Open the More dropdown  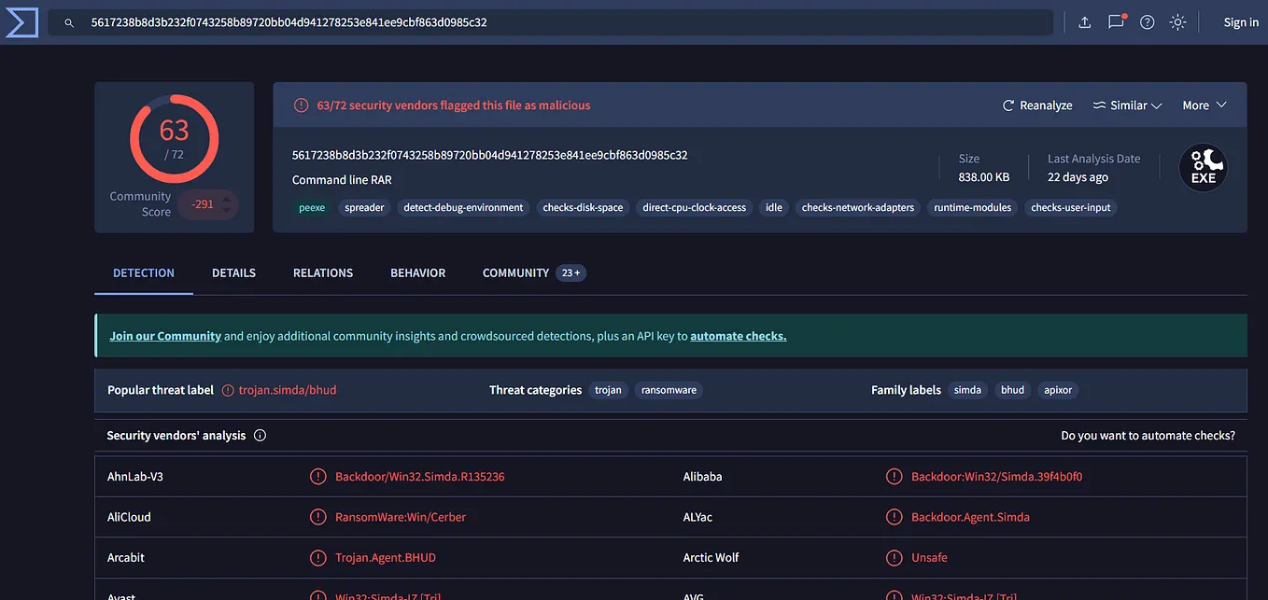point(1204,105)
